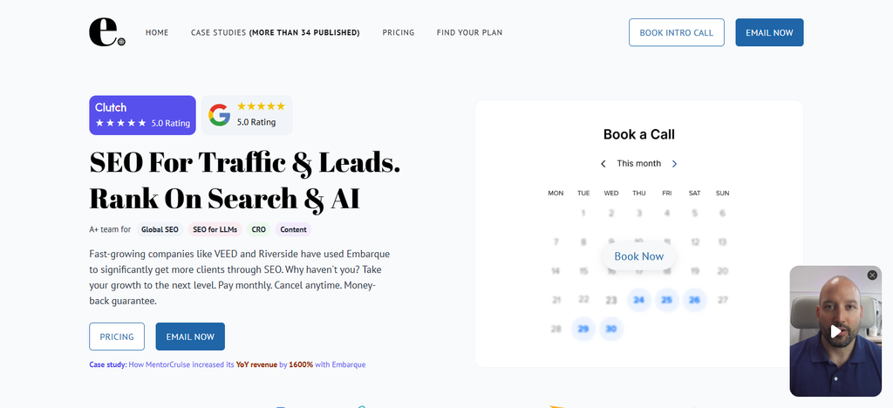Open Find Your Plan nav item
893x408 pixels.
[469, 32]
